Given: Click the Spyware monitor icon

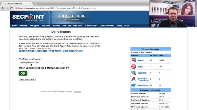Looking at the screenshot, I should coord(134,73).
